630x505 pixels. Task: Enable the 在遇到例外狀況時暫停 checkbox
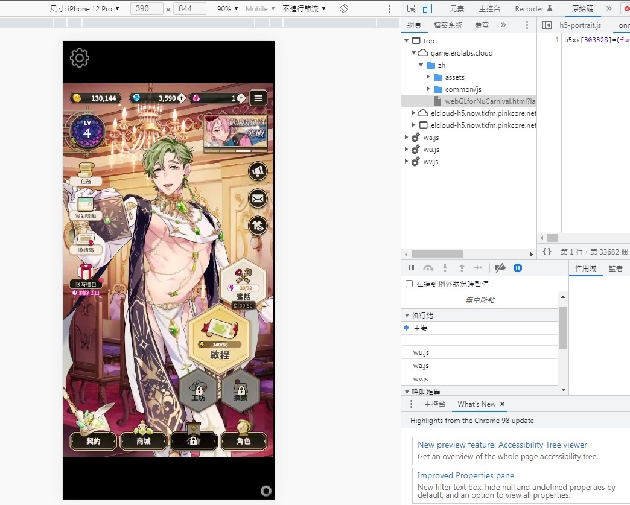click(409, 284)
